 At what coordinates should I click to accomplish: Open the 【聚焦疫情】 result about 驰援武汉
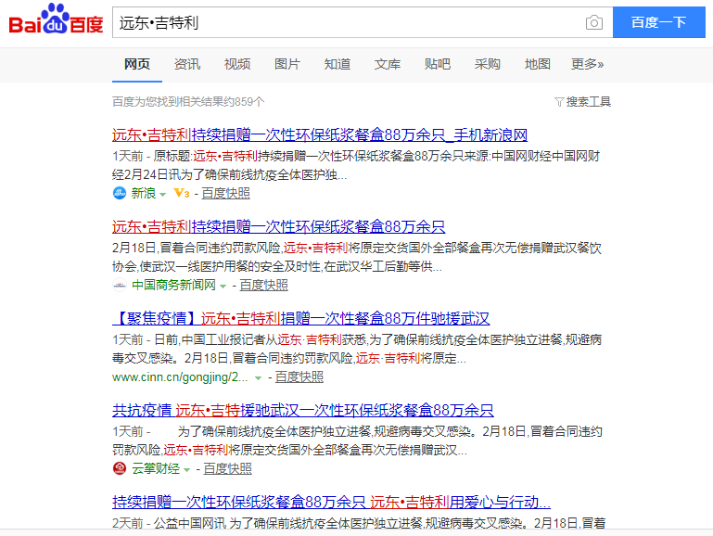pyautogui.click(x=300, y=319)
